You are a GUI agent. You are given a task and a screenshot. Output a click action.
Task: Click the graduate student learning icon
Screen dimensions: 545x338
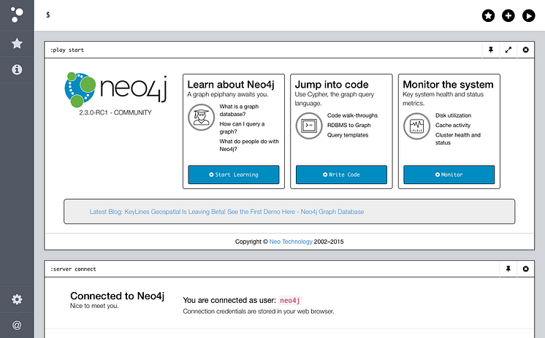(201, 118)
